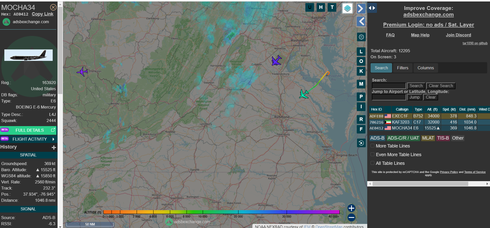Click the adsbexchange logo in info panel

coord(6,22)
